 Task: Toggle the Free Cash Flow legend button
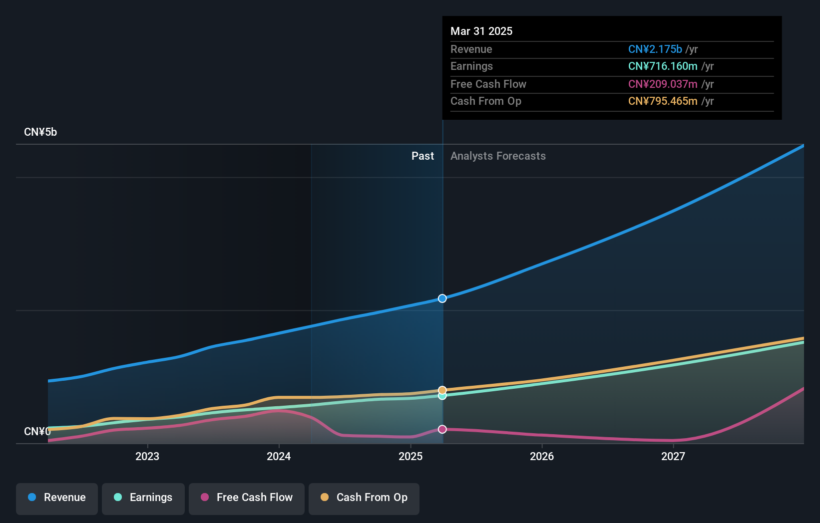click(247, 499)
